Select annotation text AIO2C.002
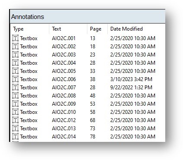 pyautogui.click(x=64, y=47)
